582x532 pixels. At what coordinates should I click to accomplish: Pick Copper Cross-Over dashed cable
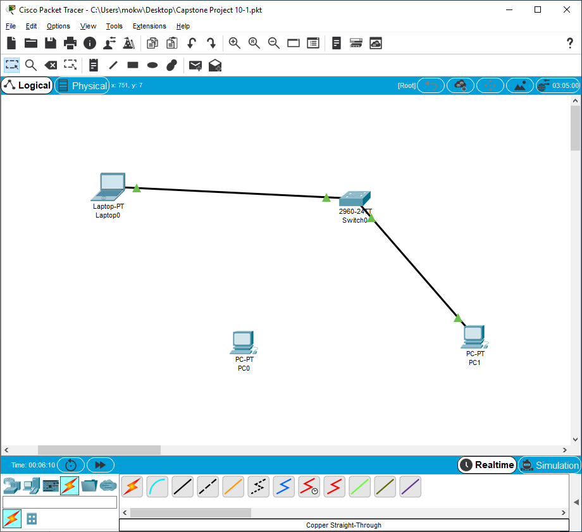[x=208, y=486]
